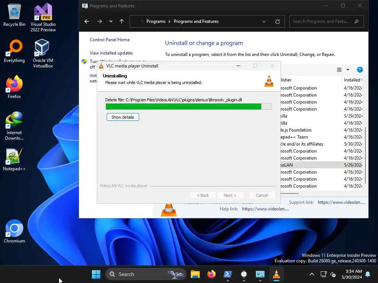Sort by the Installed On column header

coord(353,80)
